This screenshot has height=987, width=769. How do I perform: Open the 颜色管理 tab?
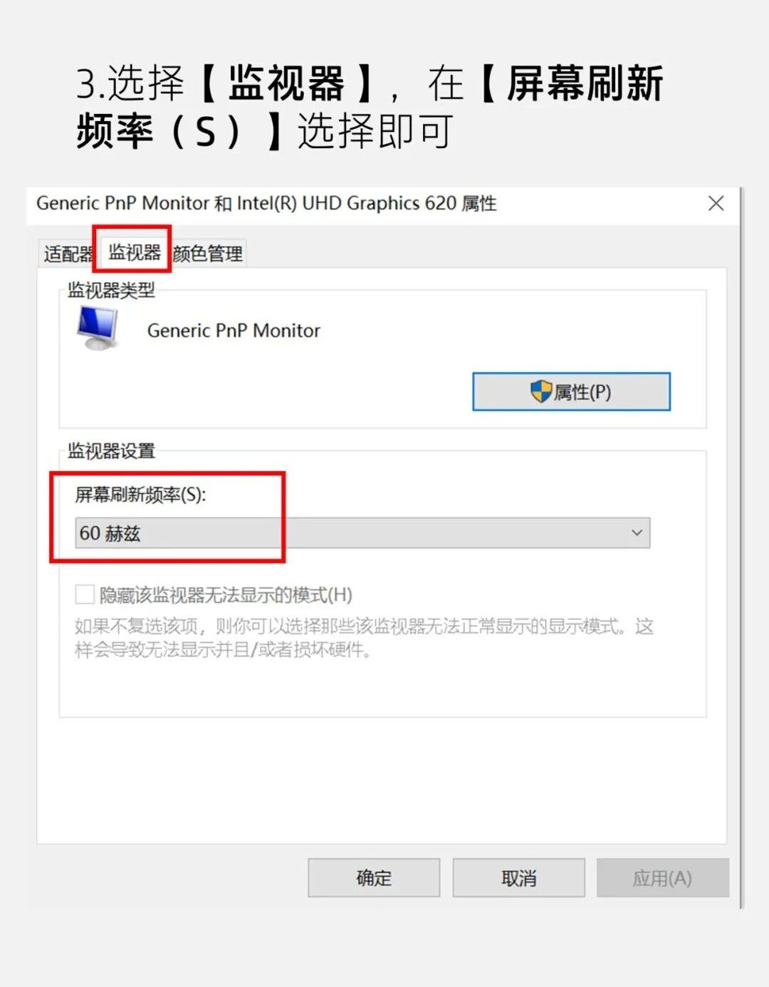pyautogui.click(x=207, y=254)
